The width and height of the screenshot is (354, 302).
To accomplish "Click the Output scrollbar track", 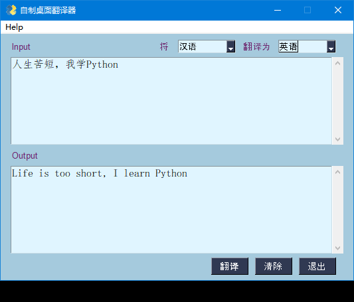I will [338, 210].
